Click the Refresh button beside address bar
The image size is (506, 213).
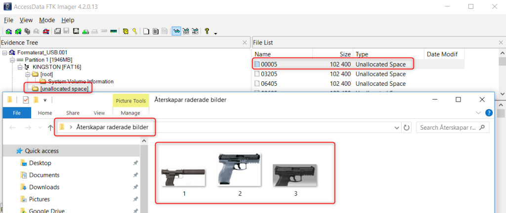(407, 128)
